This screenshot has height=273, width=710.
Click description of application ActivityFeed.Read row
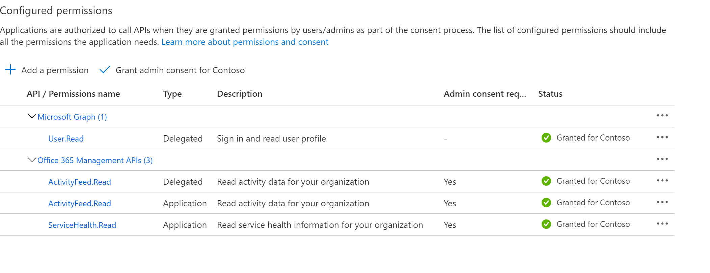[x=293, y=204]
